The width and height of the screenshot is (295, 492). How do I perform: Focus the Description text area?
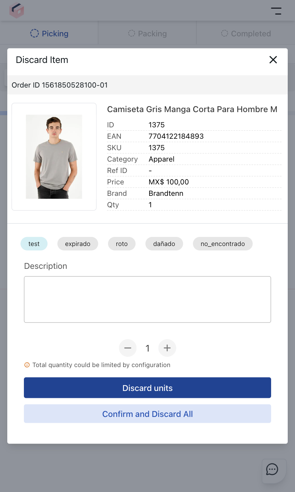[147, 299]
